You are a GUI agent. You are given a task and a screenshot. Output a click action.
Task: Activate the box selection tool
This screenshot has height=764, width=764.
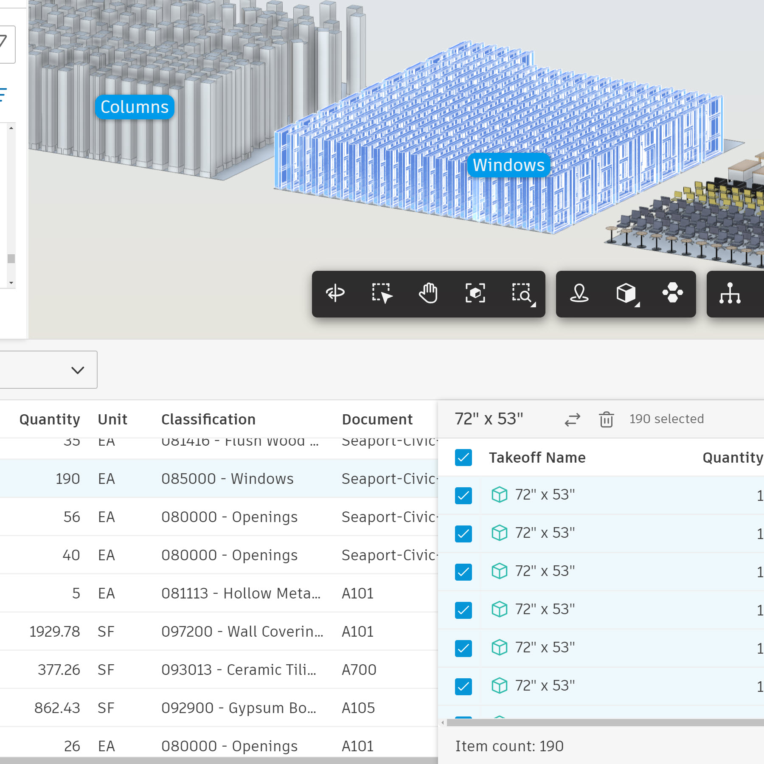coord(382,293)
